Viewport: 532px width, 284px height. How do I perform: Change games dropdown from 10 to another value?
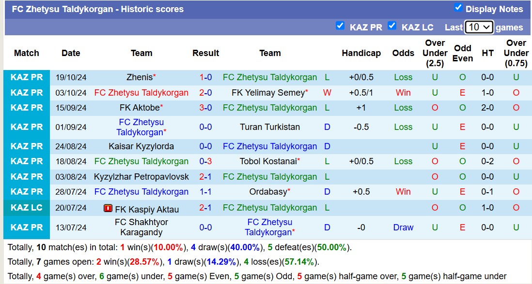[480, 28]
